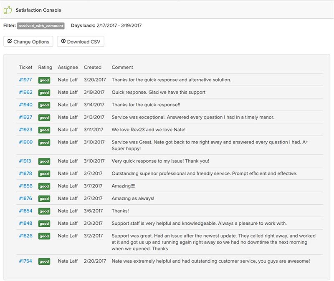Viewport: 334px width, 281px height.
Task: Click the Rating column header
Action: 45,68
